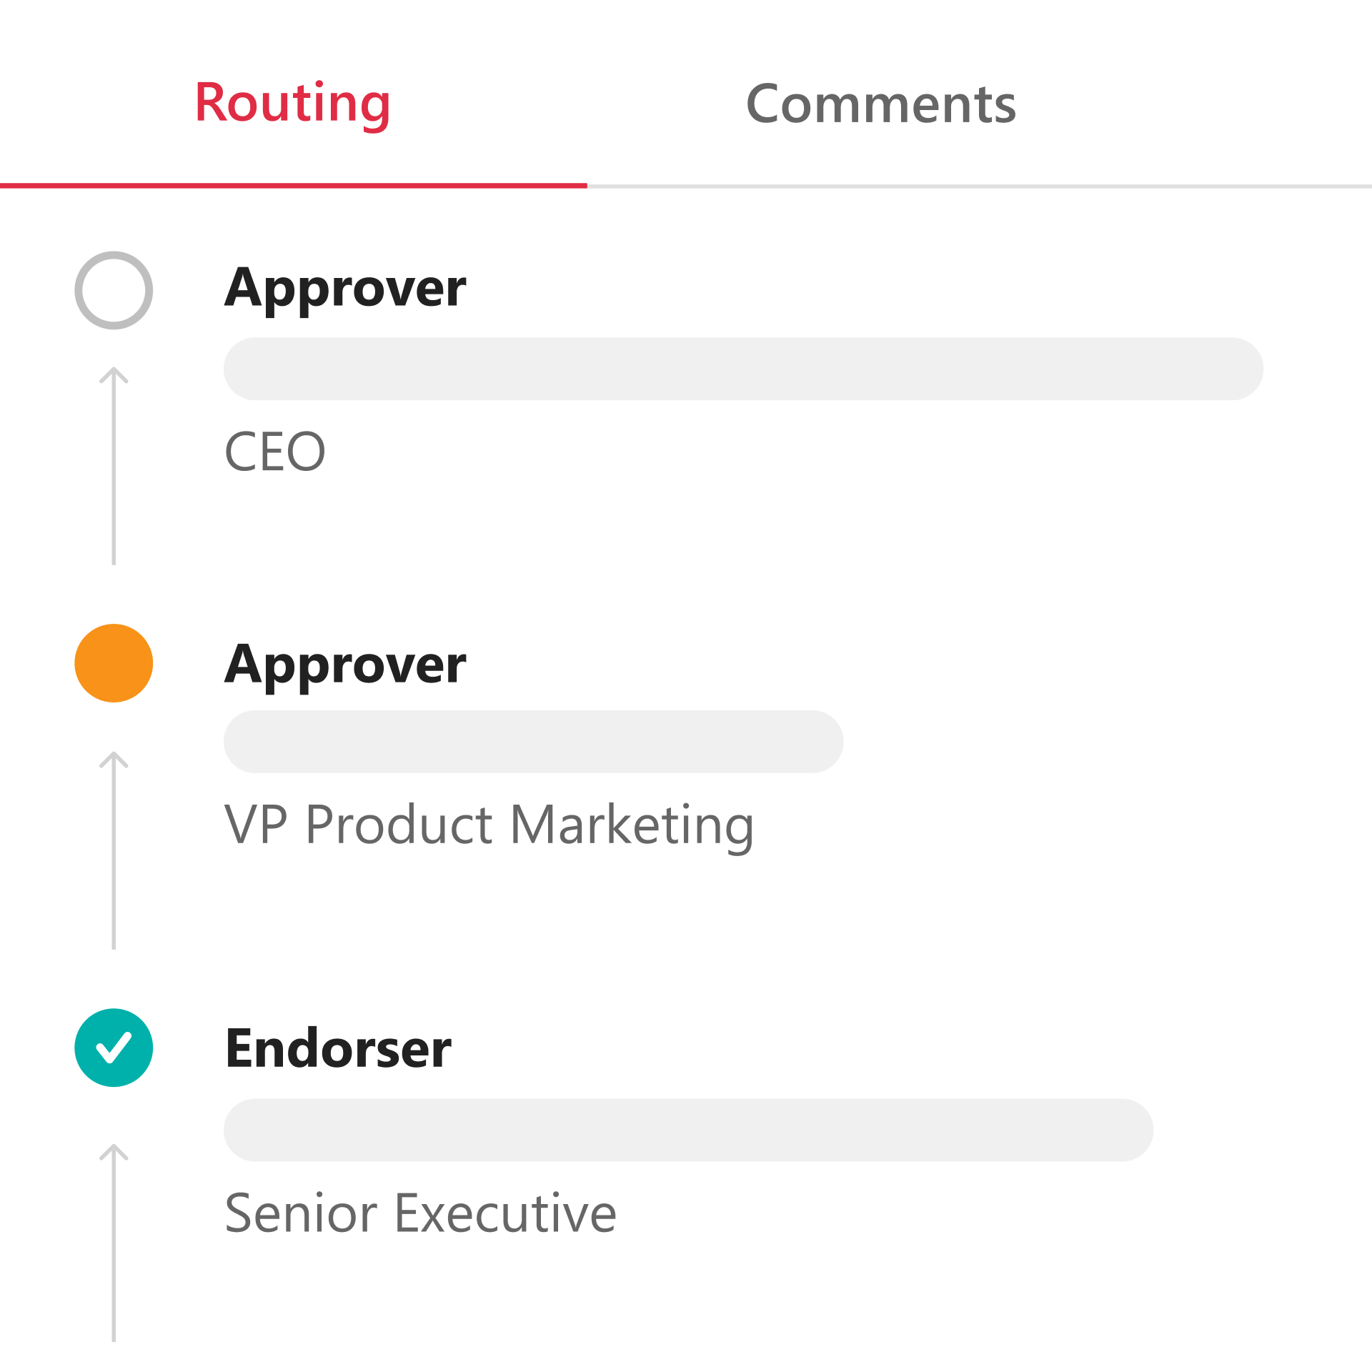The image size is (1372, 1372).
Task: Click the upward arrow below Senior Executive
Action: (x=114, y=1243)
